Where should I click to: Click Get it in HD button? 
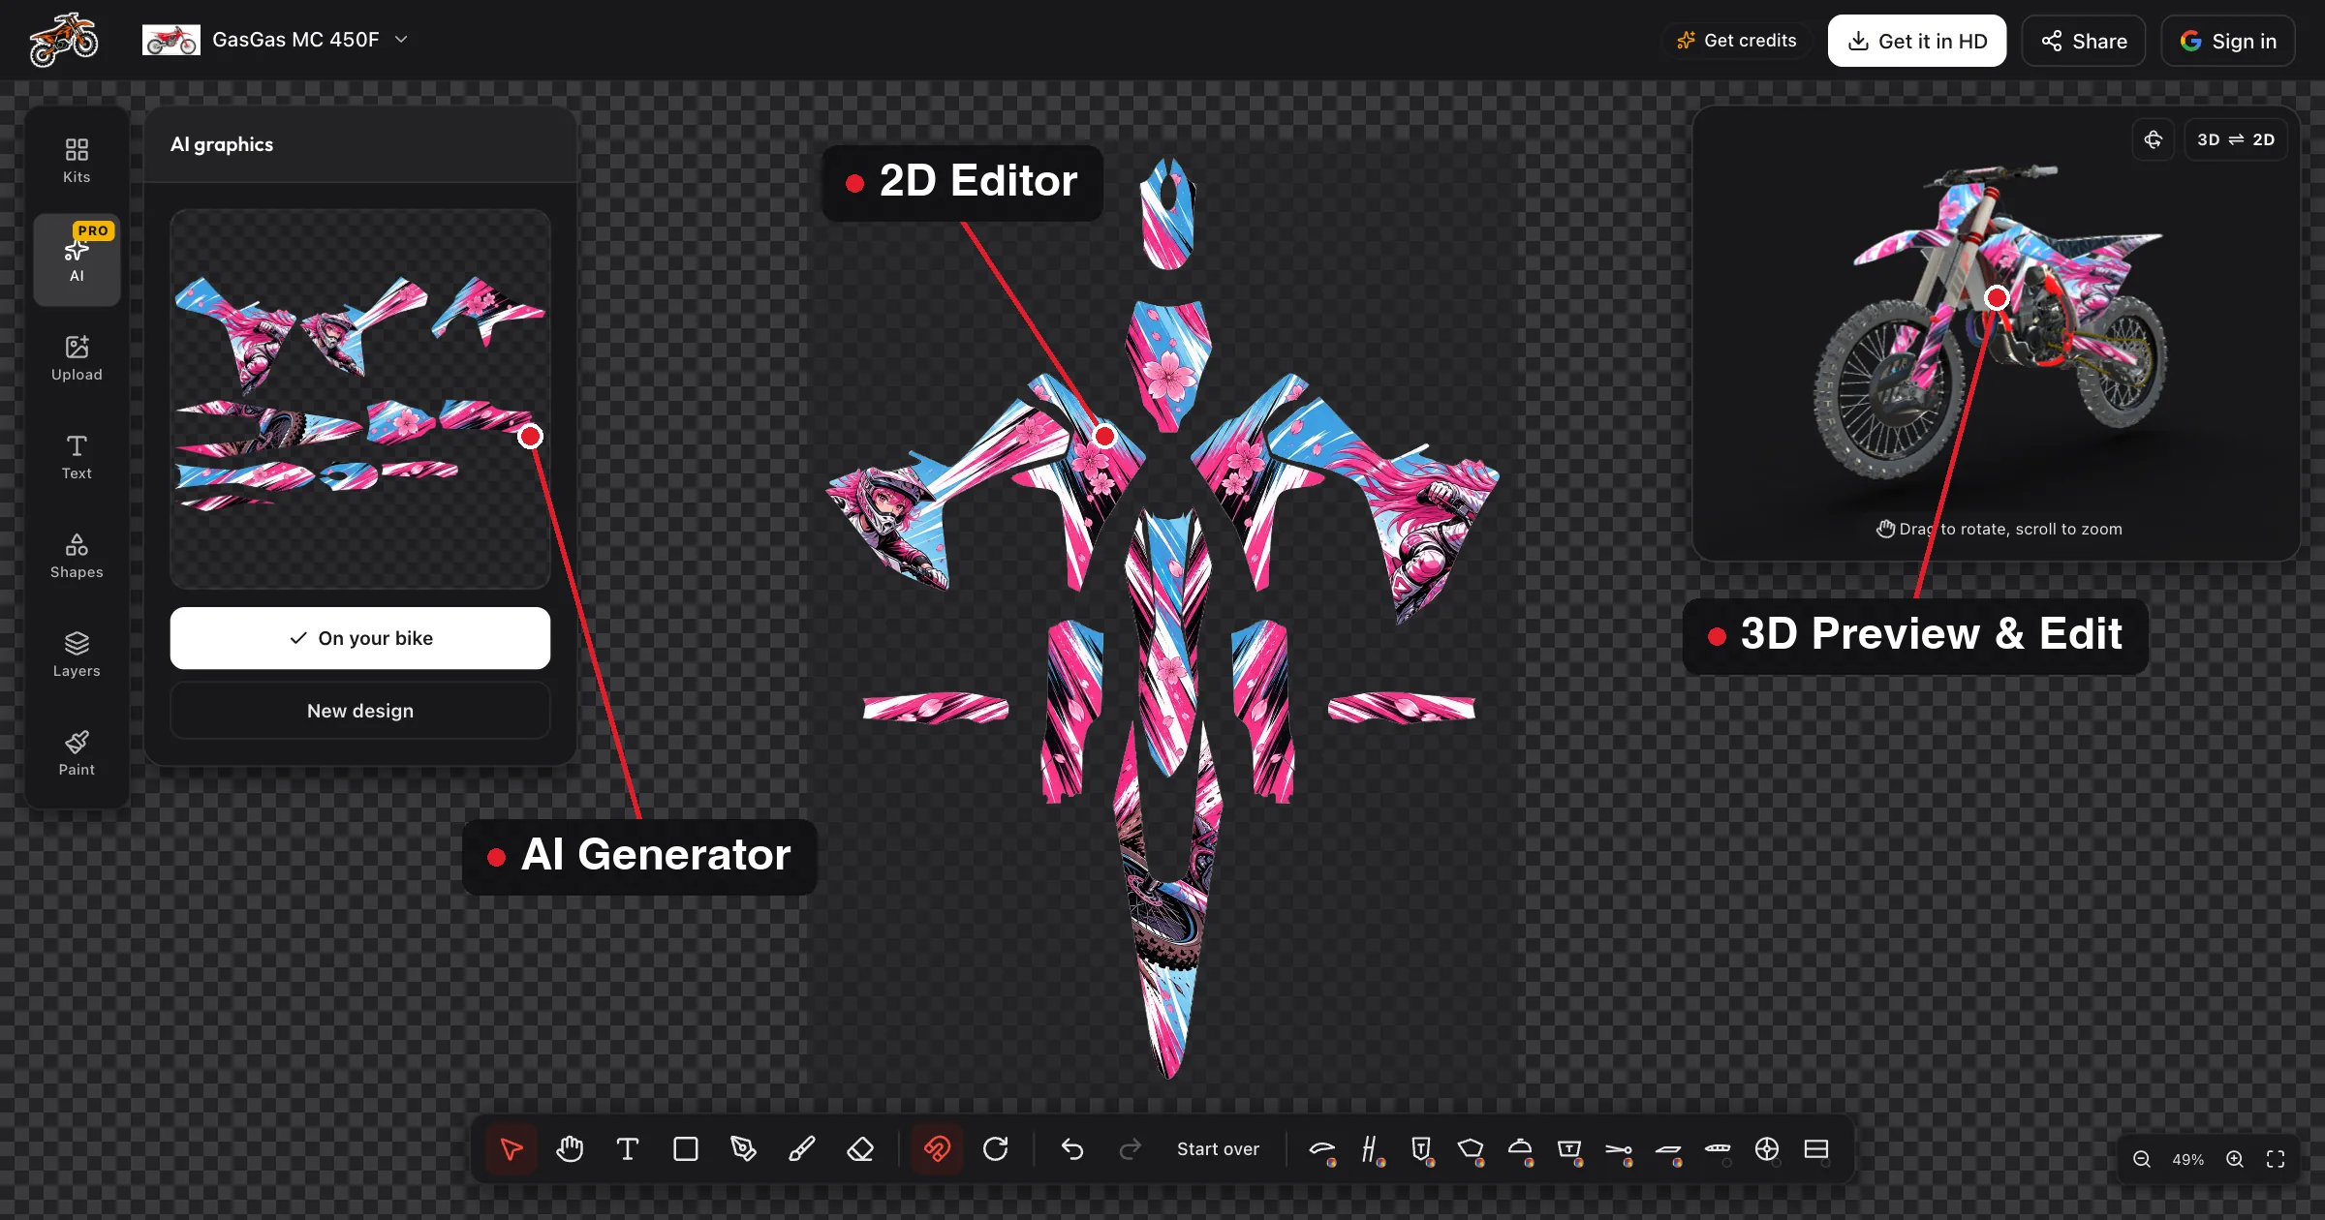tap(1916, 41)
